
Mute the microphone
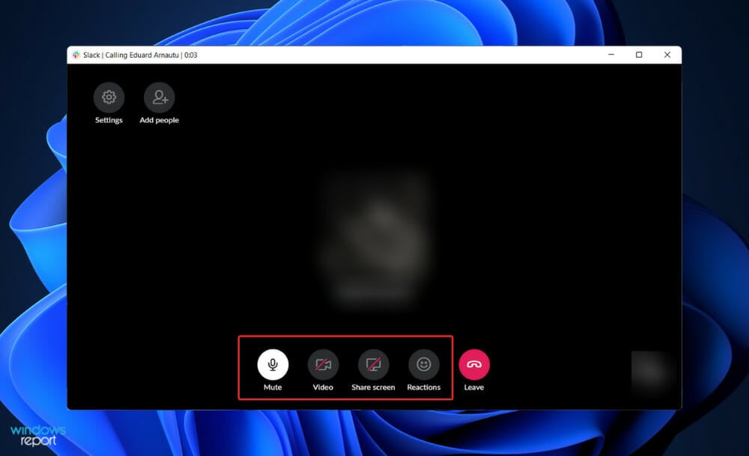coord(273,364)
